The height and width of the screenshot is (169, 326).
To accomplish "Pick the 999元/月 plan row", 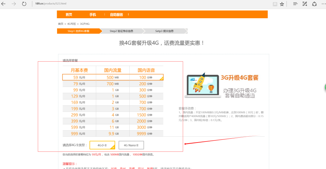I will pyautogui.click(x=113, y=134).
